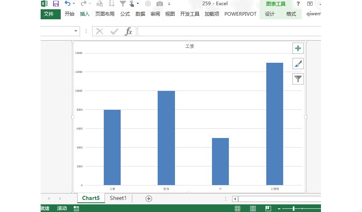This screenshot has height=212, width=362.
Task: Click the paste special clipboard icon
Action: click(99, 4)
